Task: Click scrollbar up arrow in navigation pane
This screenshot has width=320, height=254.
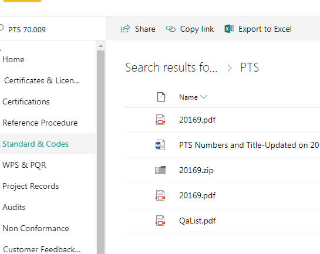Action: click(x=100, y=46)
